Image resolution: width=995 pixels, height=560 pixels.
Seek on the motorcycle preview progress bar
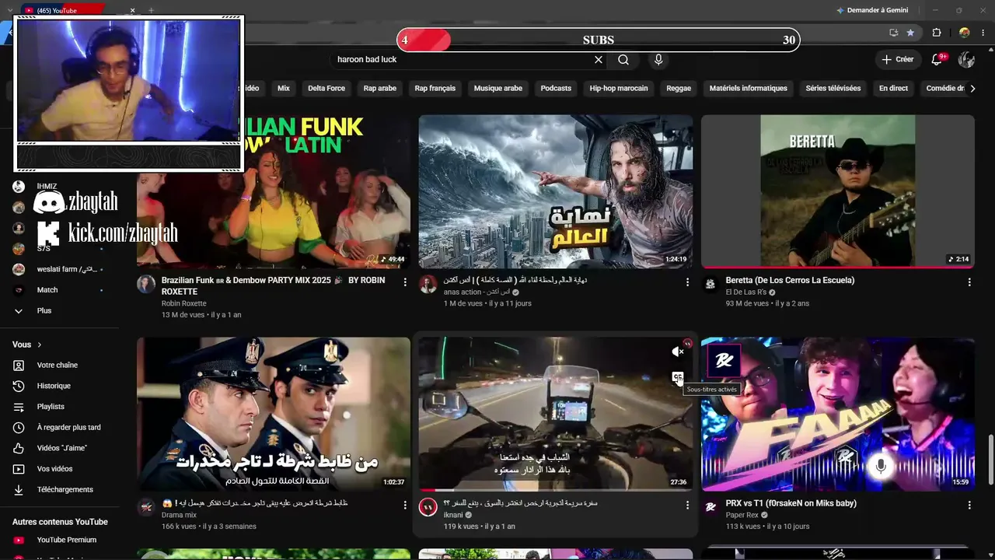(x=555, y=490)
